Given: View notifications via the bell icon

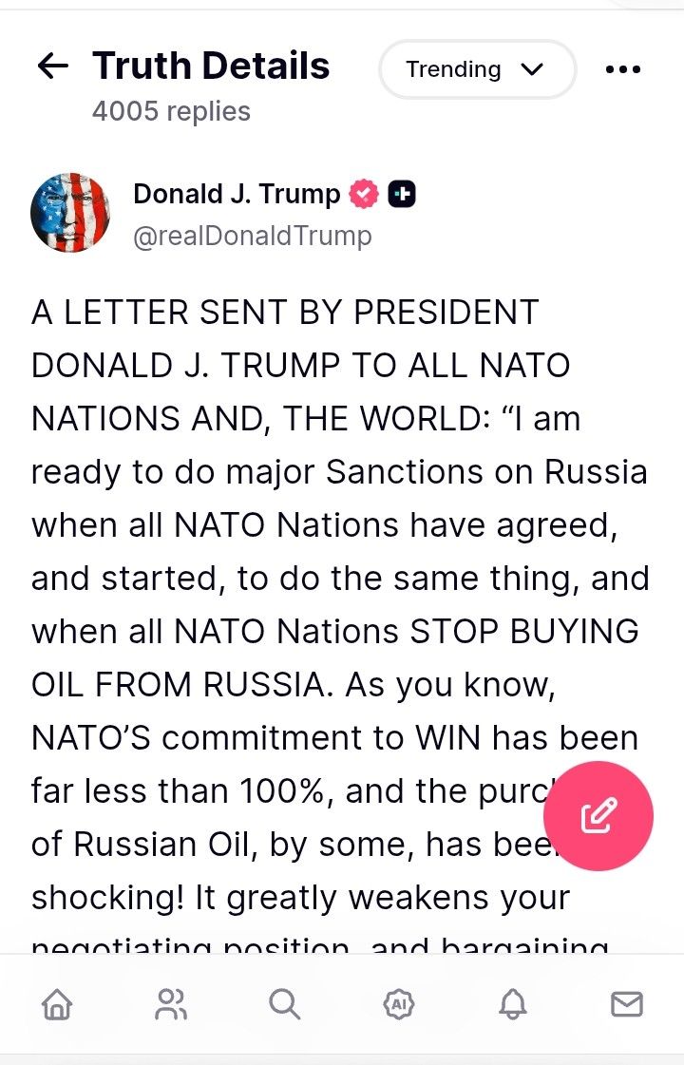Looking at the screenshot, I should click(x=513, y=1004).
